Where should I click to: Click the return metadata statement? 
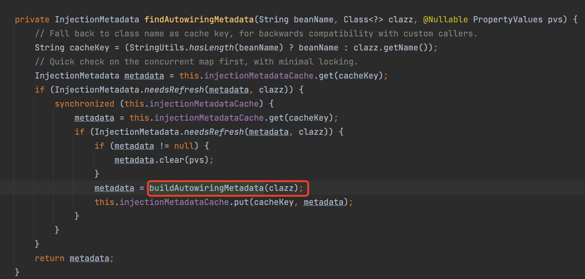point(74,258)
